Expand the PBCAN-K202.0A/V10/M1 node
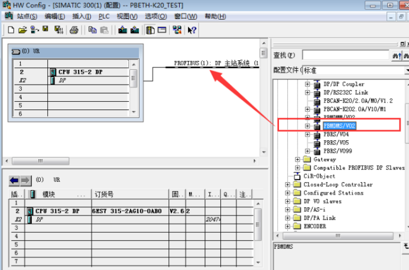 [x=307, y=110]
